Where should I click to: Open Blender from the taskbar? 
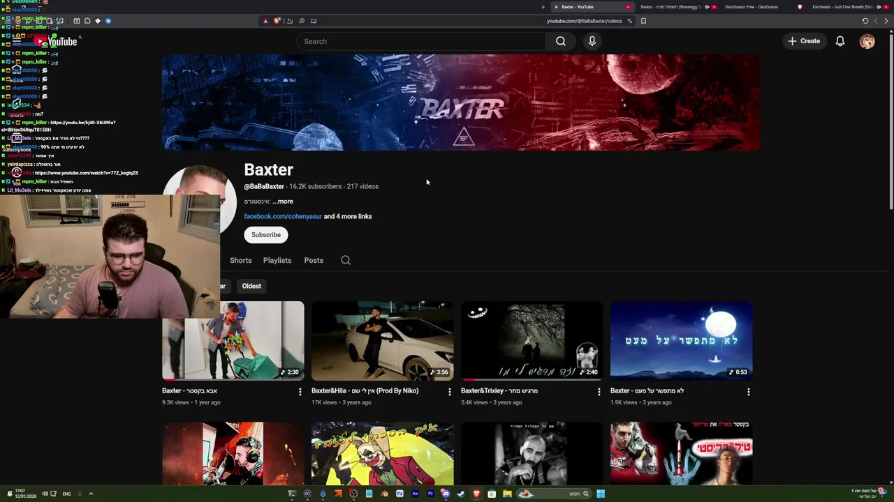(384, 494)
